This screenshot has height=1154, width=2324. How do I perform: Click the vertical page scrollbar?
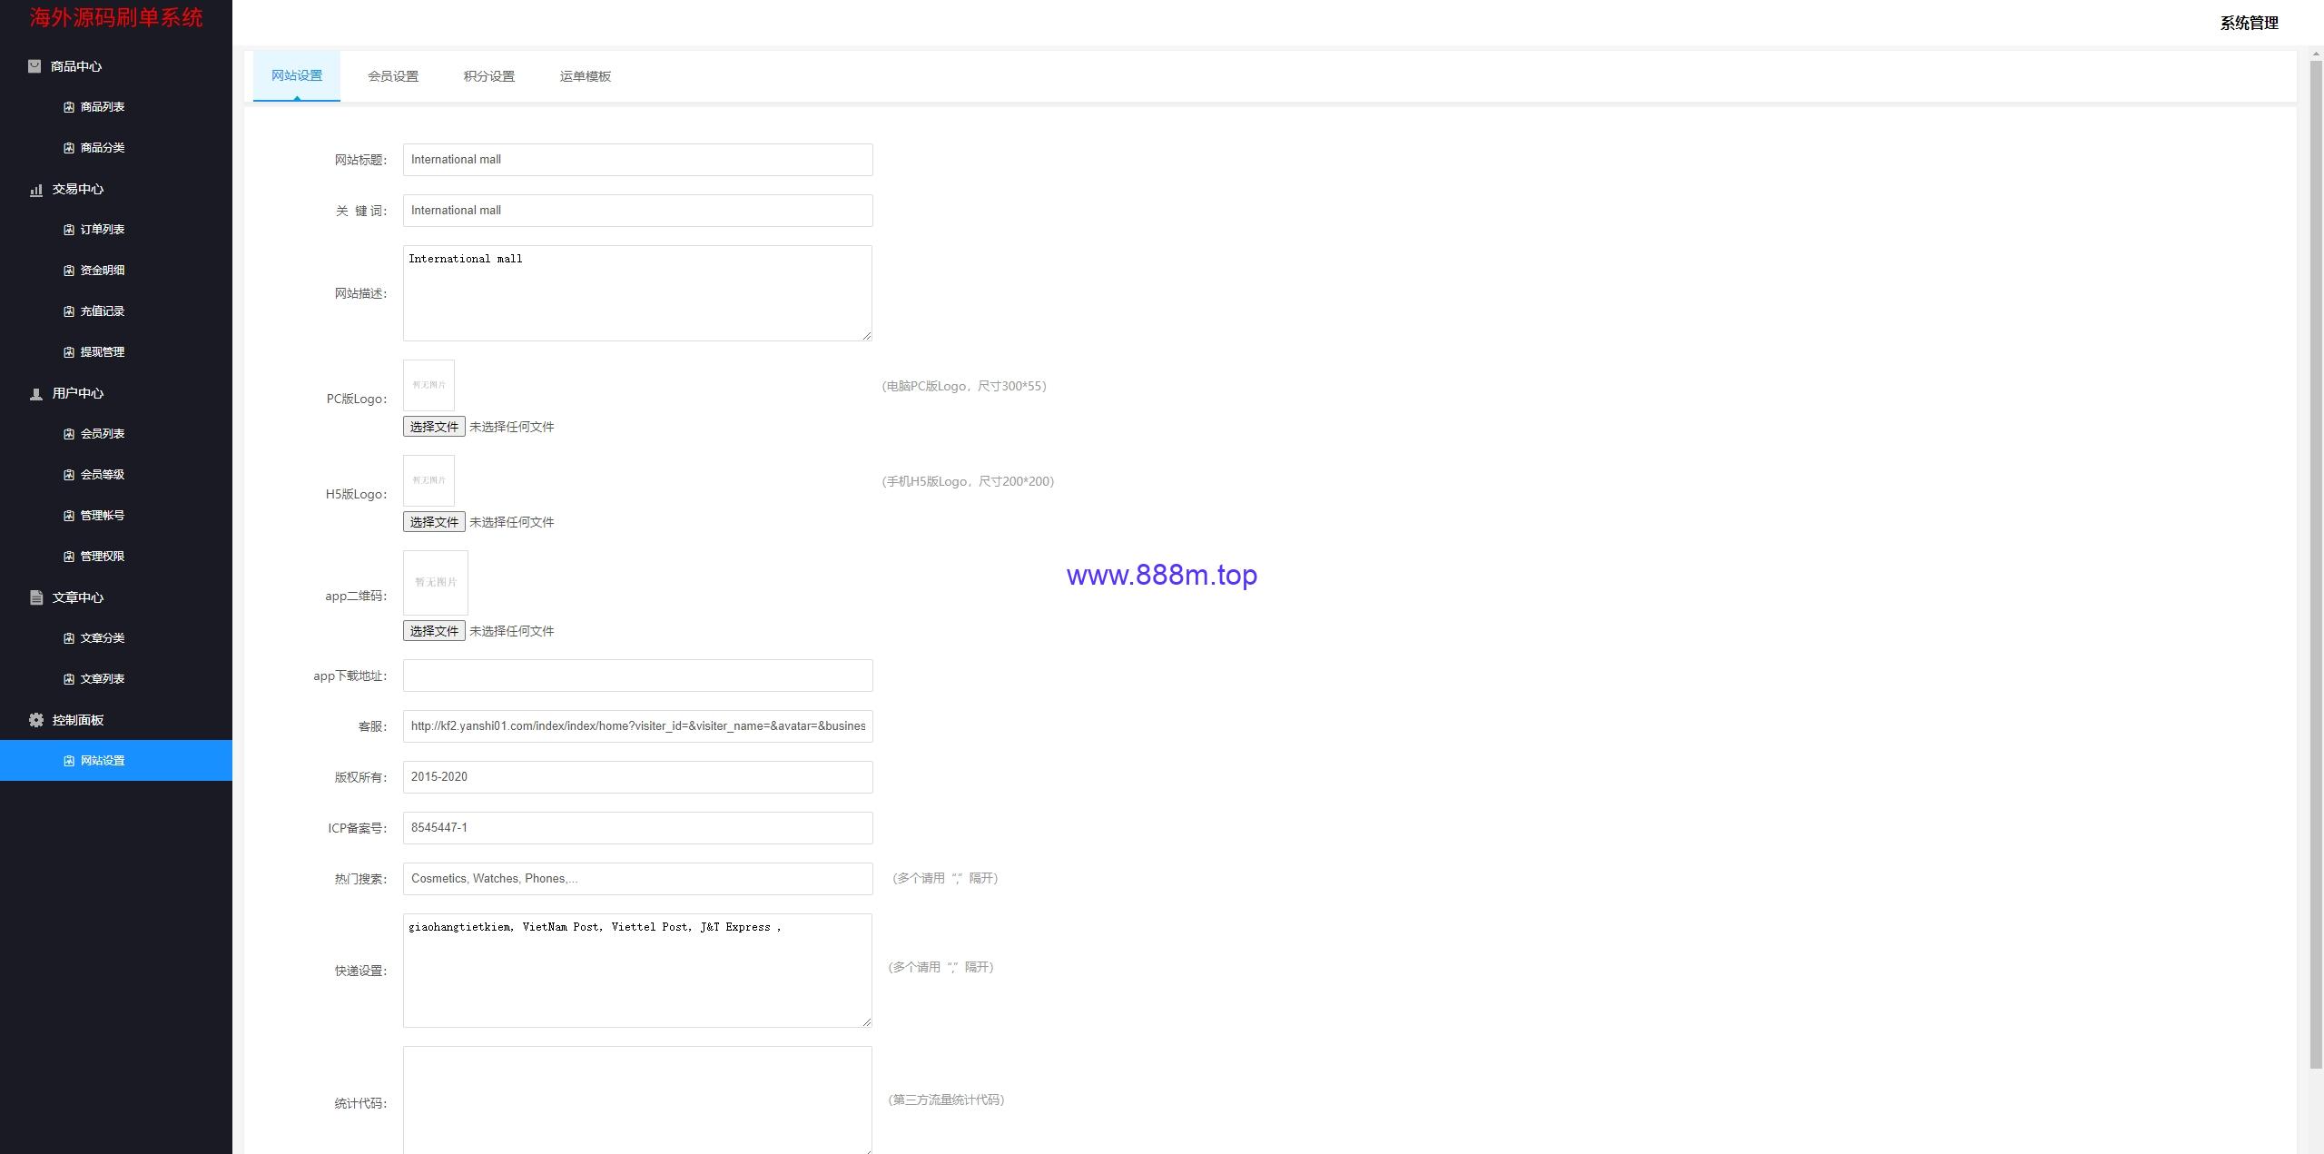coord(2316,563)
